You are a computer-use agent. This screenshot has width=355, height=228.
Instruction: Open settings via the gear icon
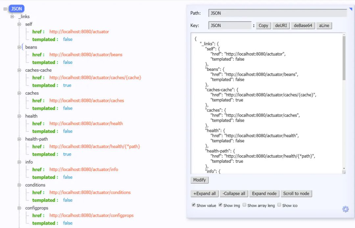[345, 209]
